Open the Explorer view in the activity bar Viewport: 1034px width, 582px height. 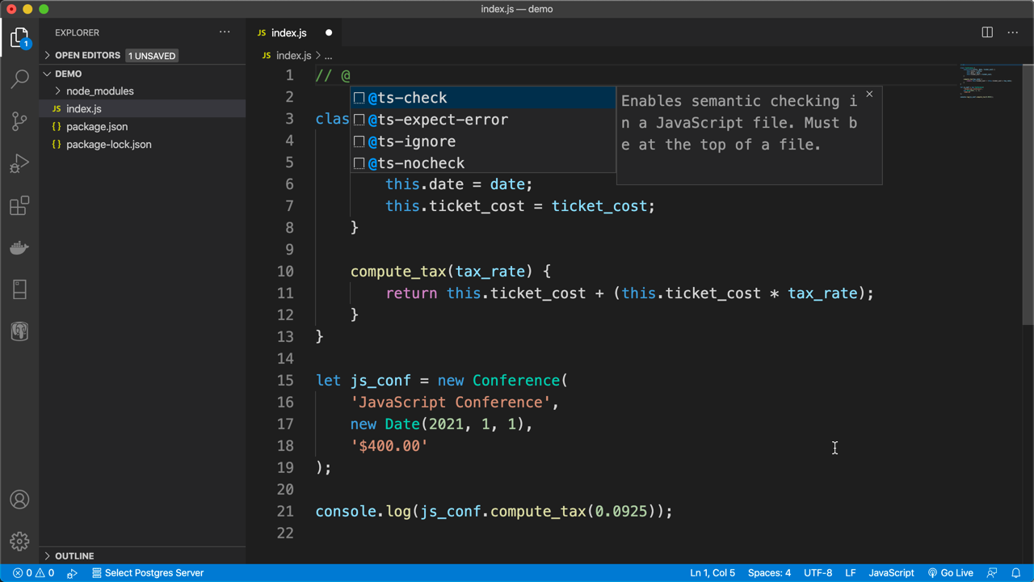19,37
